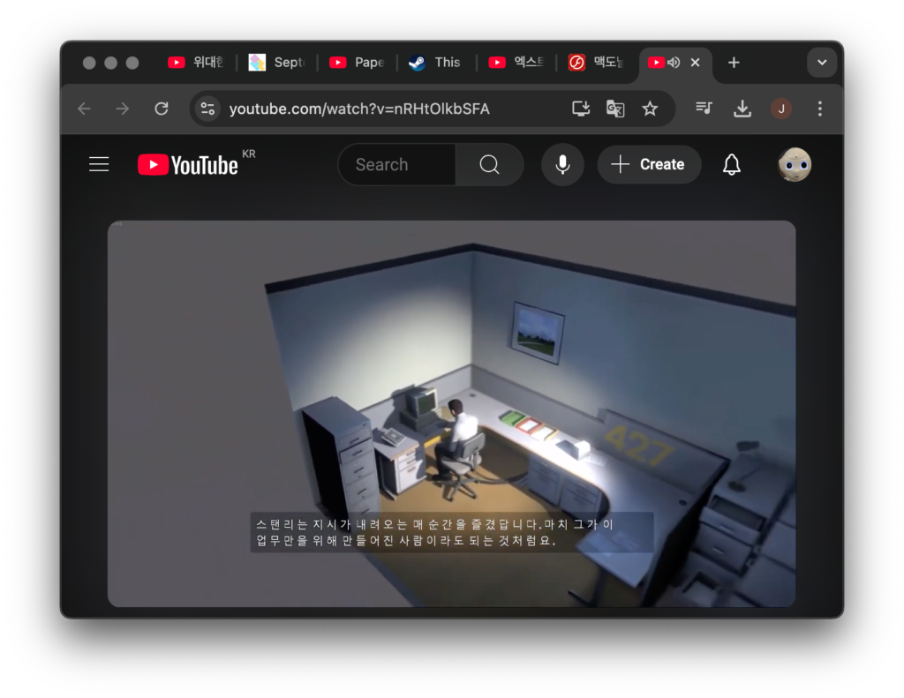This screenshot has height=698, width=904.
Task: Open the YouTube account avatar menu
Action: pyautogui.click(x=794, y=165)
